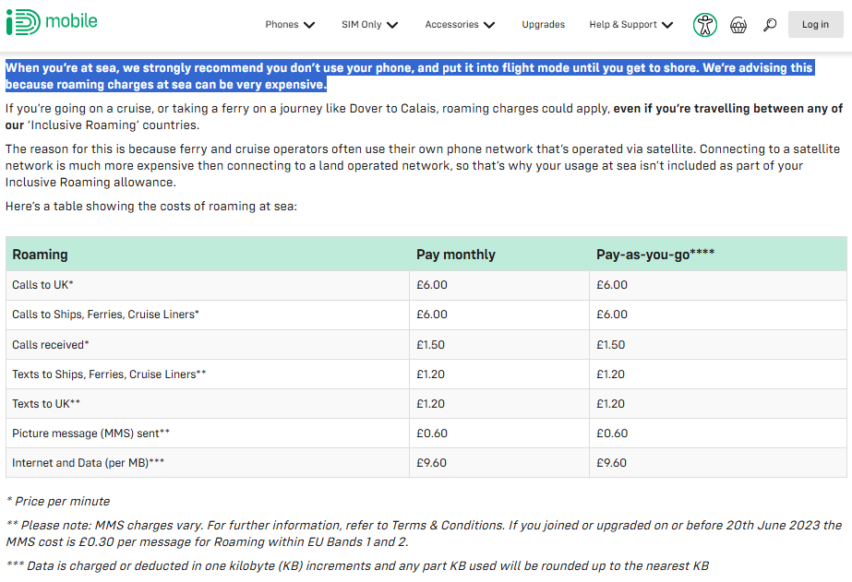Screen dimensions: 852x582
Task: Click the SIM Only menu label
Action: (x=361, y=24)
